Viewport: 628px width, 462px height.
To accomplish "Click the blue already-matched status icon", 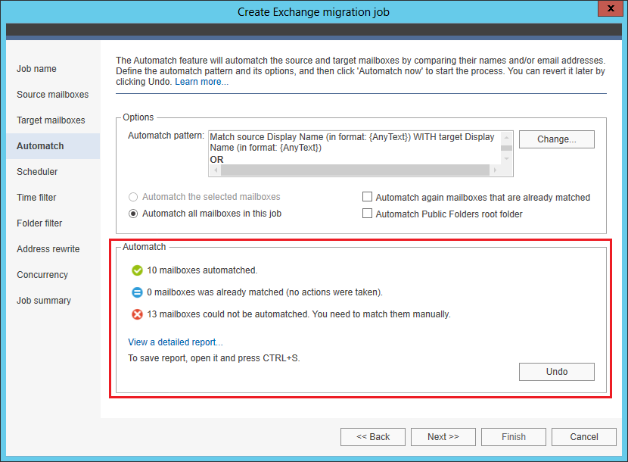I will tap(137, 292).
